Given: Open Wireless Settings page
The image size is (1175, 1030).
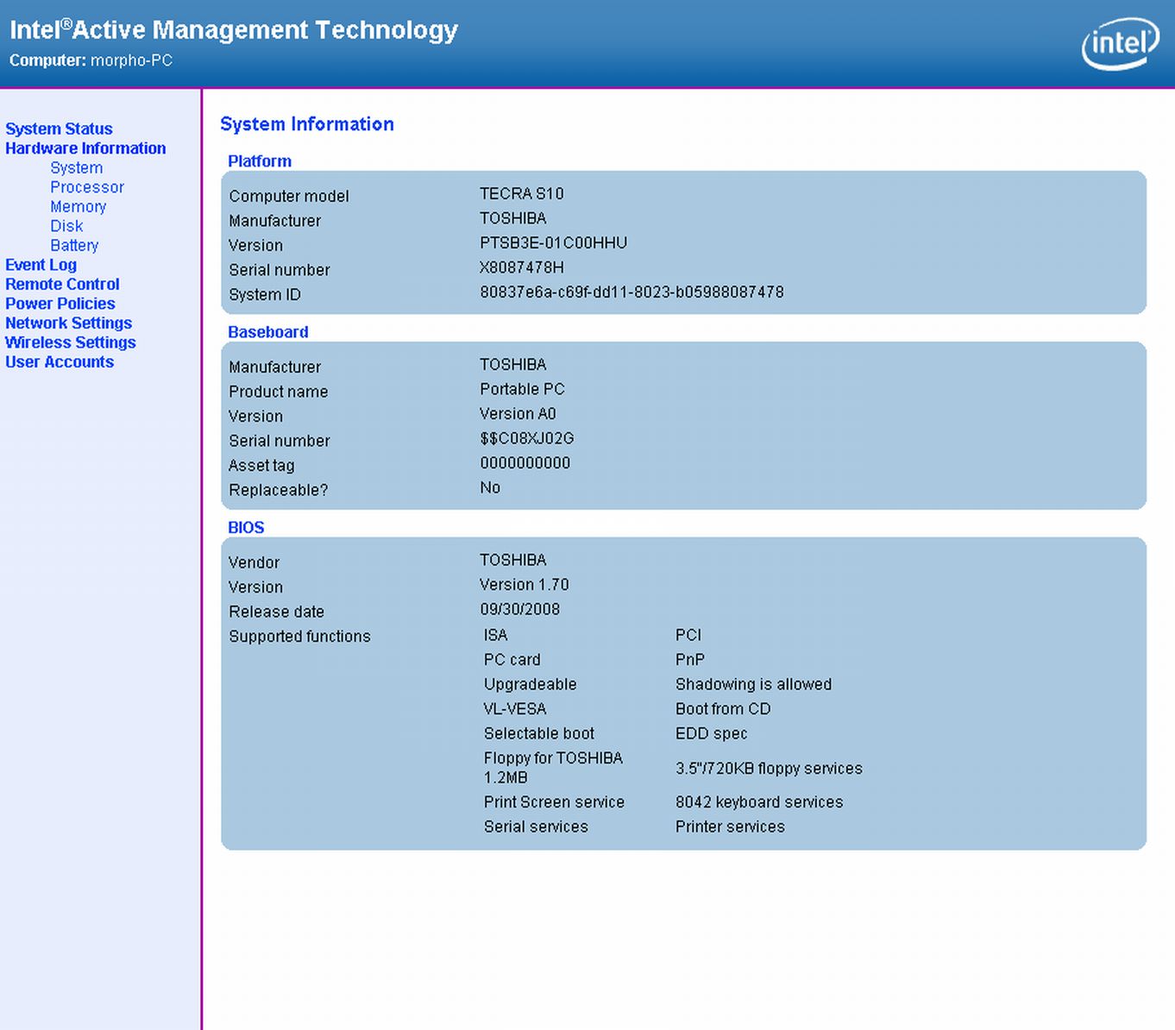Looking at the screenshot, I should [x=70, y=342].
